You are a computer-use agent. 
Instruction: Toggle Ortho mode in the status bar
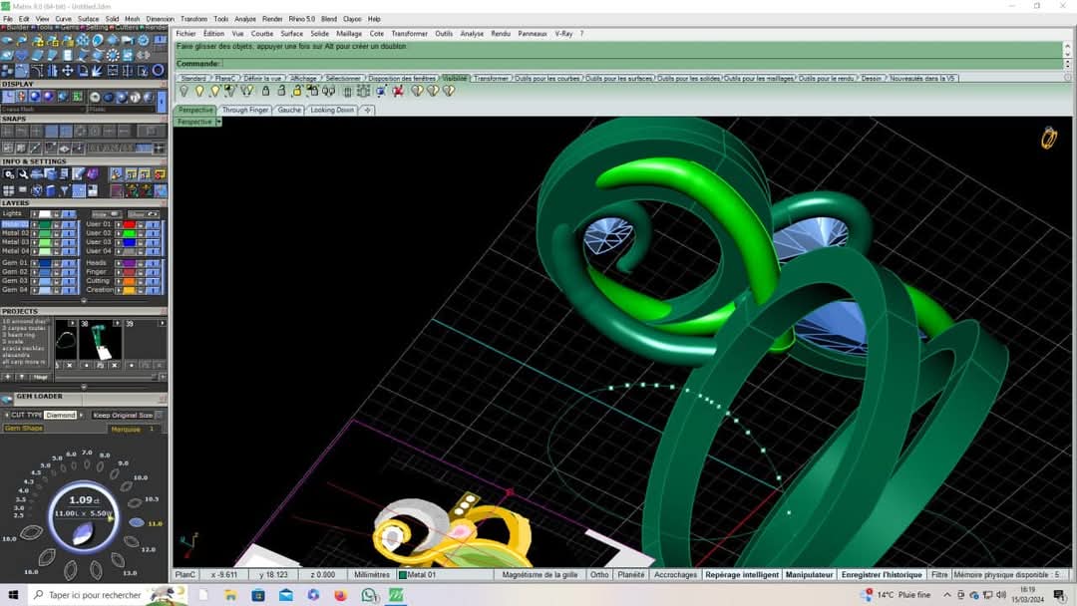click(598, 575)
